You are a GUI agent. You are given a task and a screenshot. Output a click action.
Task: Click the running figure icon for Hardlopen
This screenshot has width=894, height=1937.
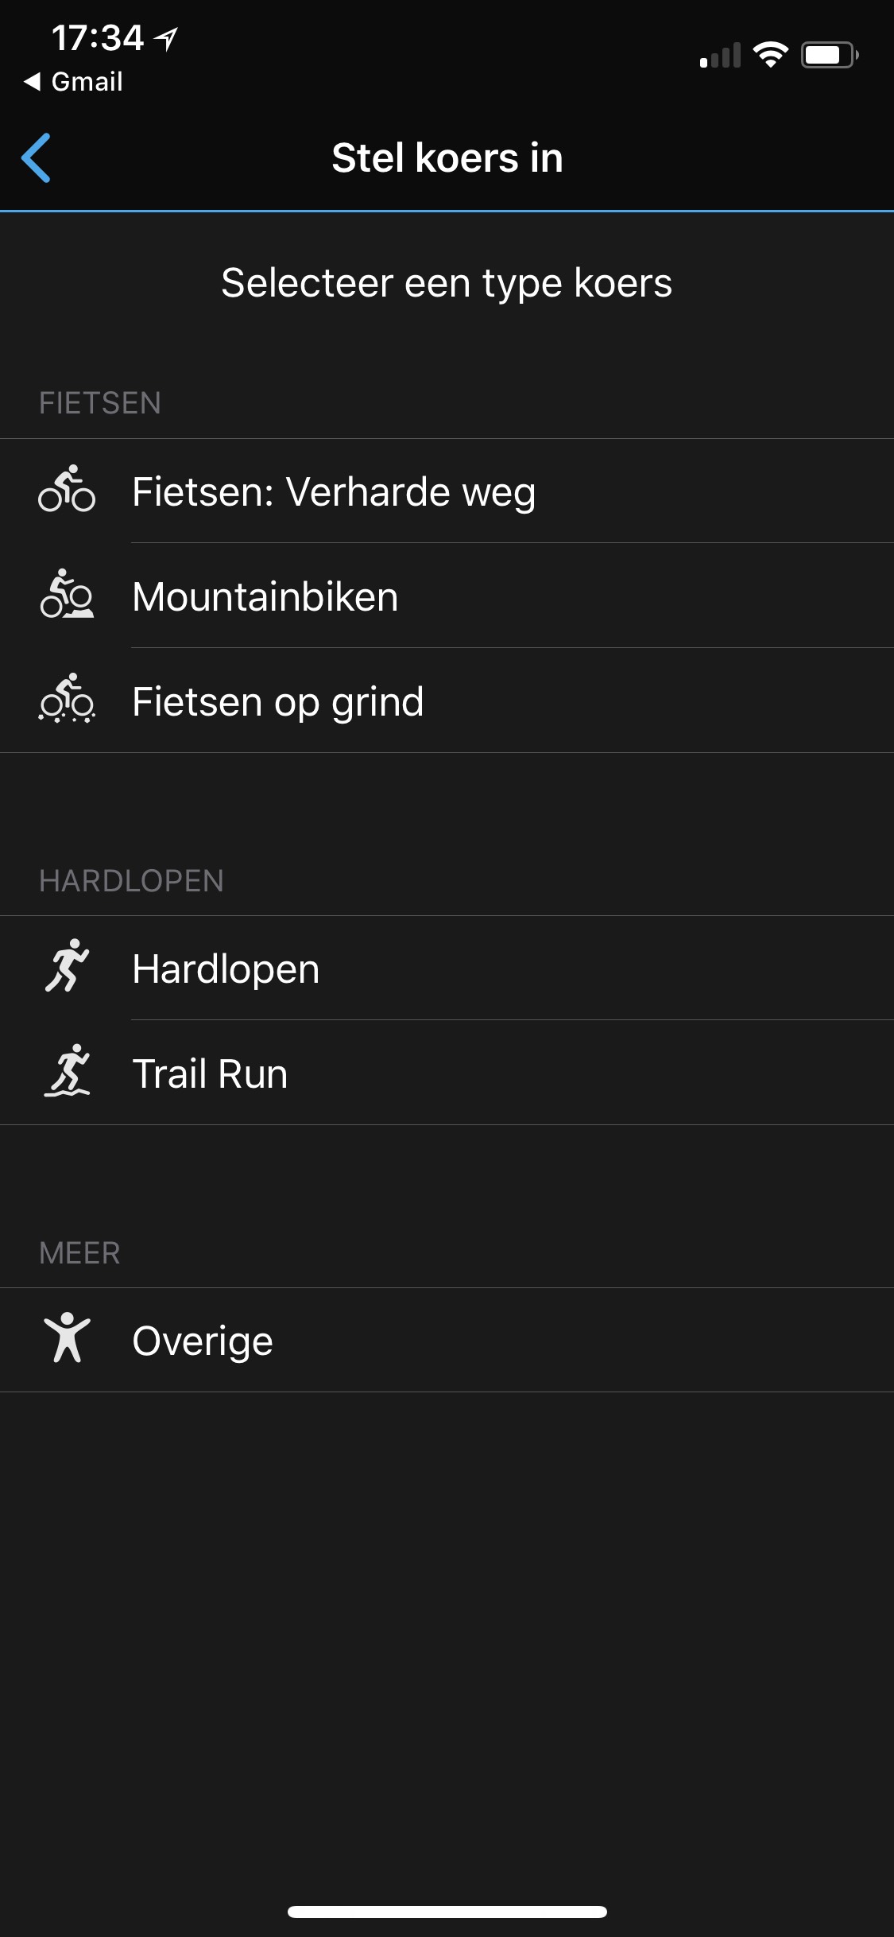67,966
